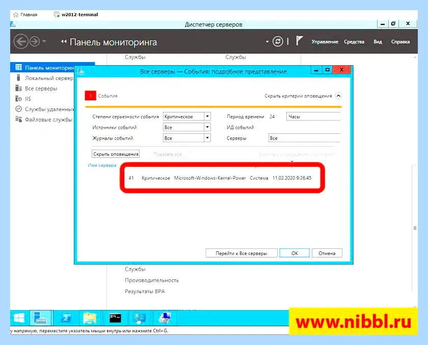Click Перейти к Все серверы button
428x345 pixels.
pyautogui.click(x=242, y=253)
